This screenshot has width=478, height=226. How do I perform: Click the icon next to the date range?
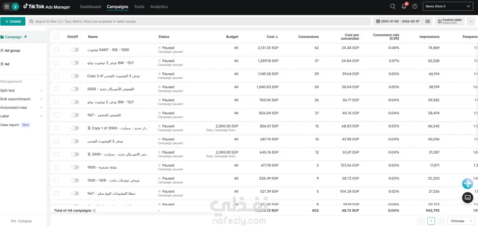[428, 21]
